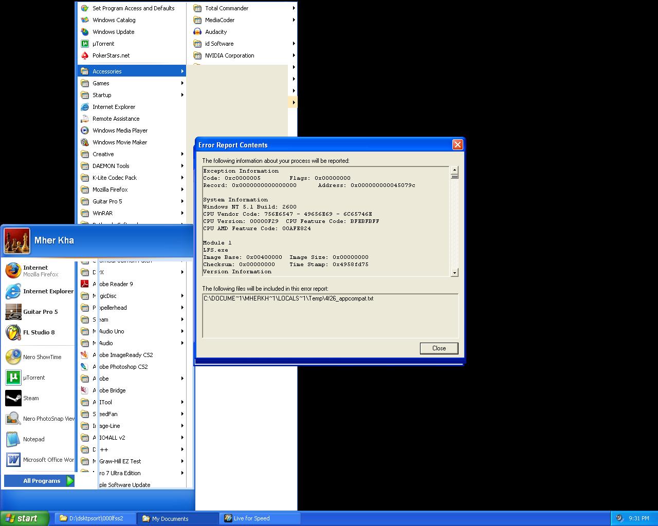Start µTorrent from the left start menu pane
Screen dimensions: 658x526
coord(13,378)
